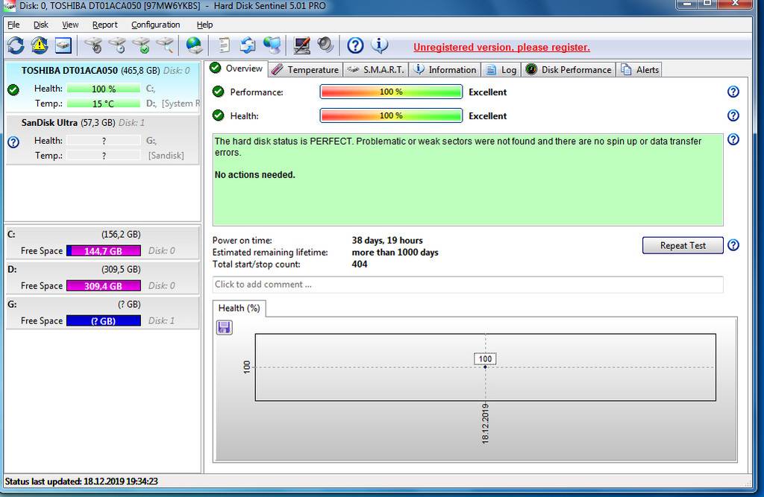Click the globe over disk toolbar icon
This screenshot has width=764, height=497.
tap(194, 45)
